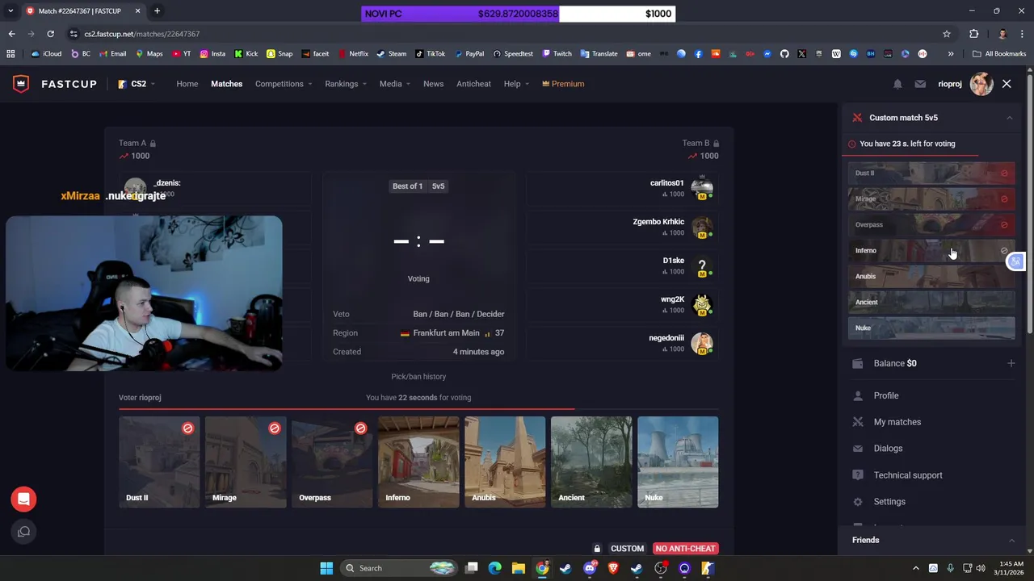Open the Windows Start menu
1034x581 pixels.
tap(326, 568)
